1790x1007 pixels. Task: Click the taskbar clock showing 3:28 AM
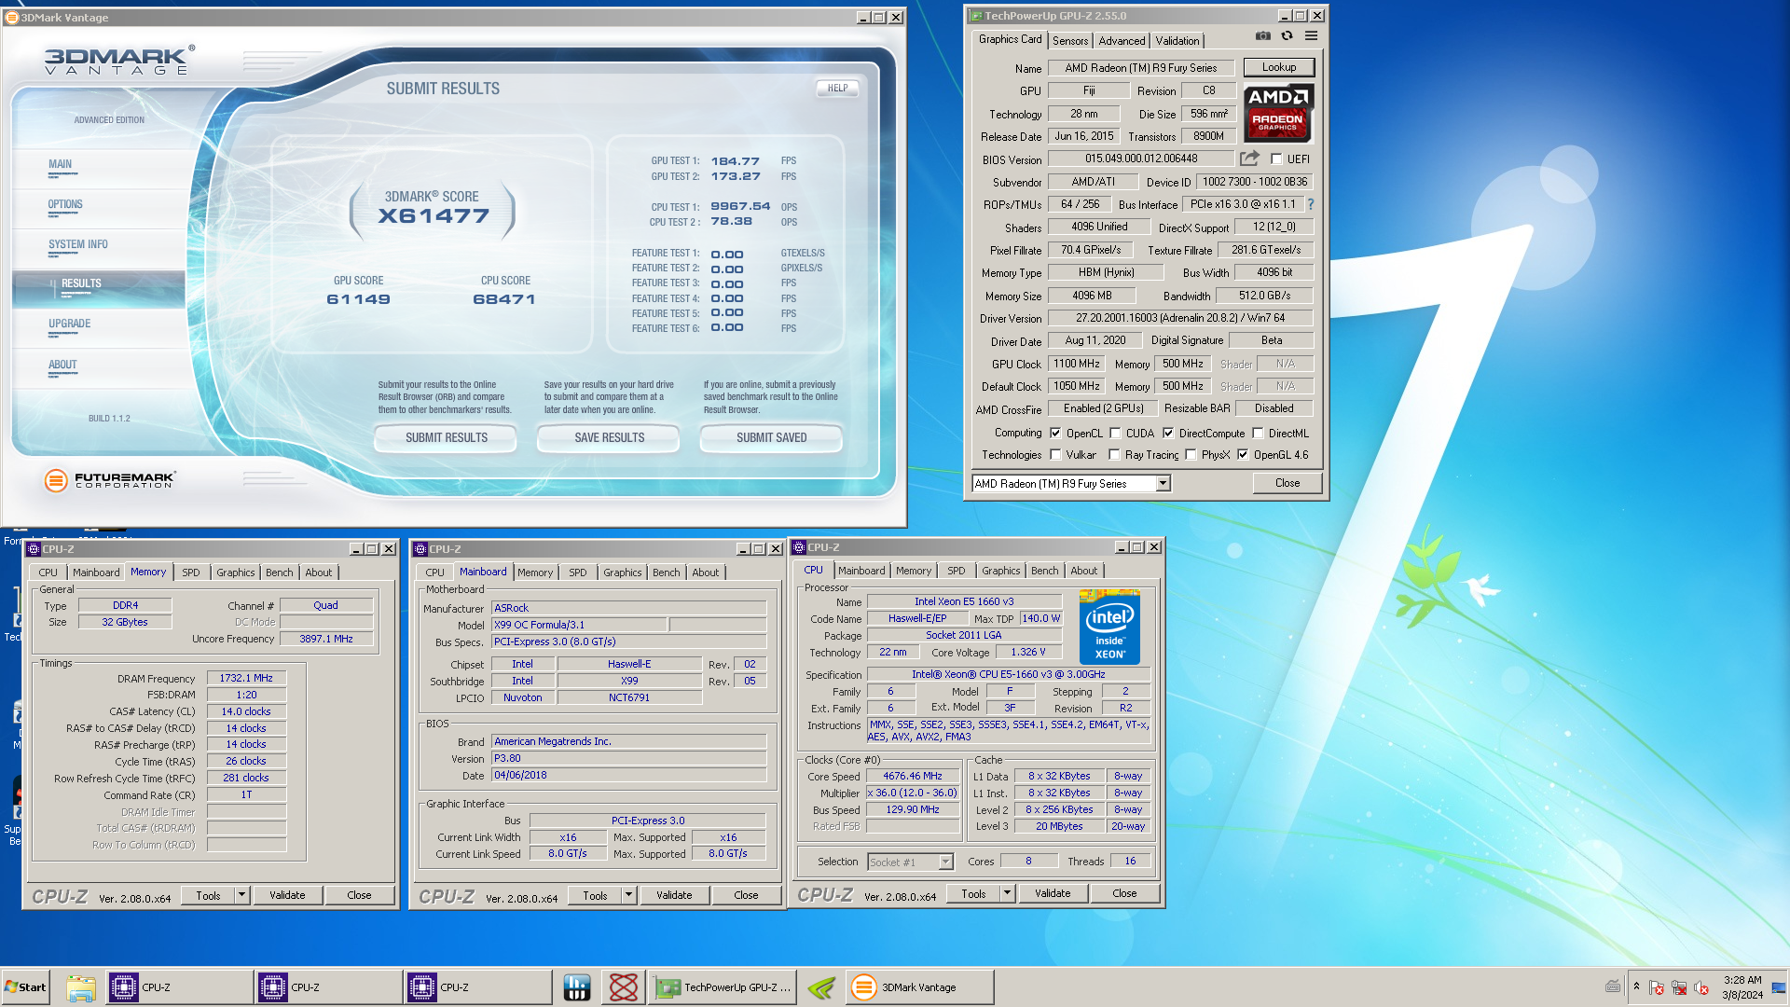[1742, 987]
